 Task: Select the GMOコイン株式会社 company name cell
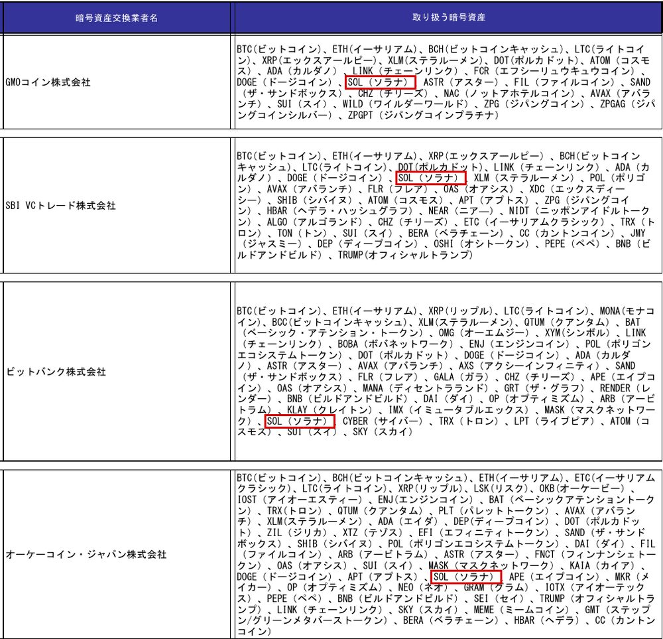(117, 82)
